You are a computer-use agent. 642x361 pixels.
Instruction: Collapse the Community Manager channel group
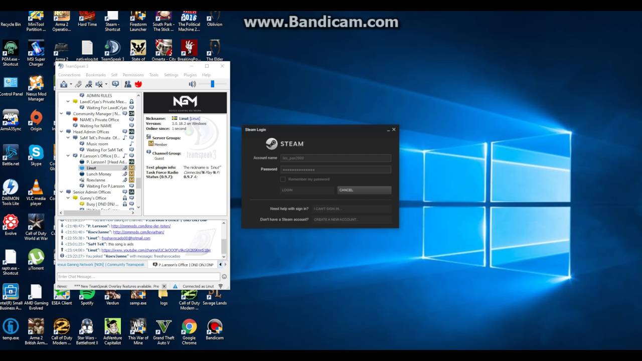[62, 114]
